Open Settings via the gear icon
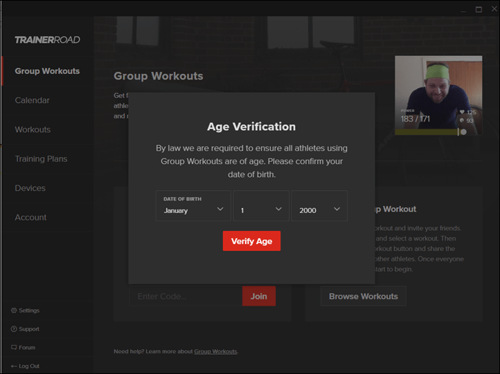Screen dimensions: 500x374 tap(14, 310)
